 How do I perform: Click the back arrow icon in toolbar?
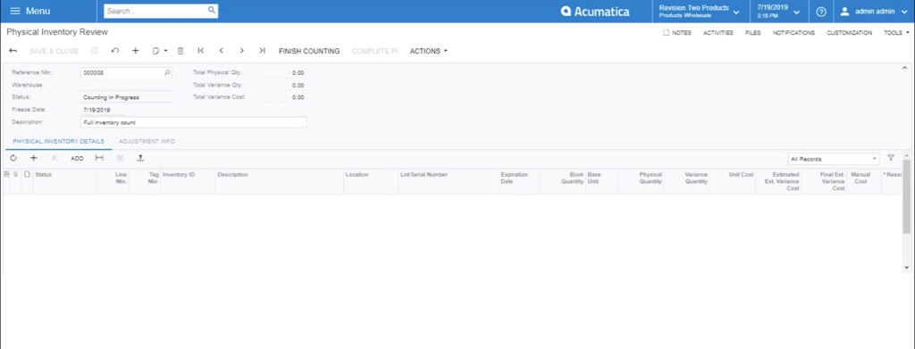pos(13,51)
